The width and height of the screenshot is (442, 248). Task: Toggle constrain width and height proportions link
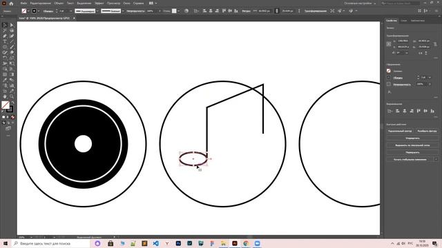click(x=435, y=44)
